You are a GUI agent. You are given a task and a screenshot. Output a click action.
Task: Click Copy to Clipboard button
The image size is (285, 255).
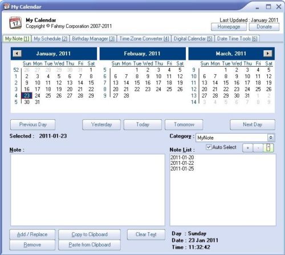point(89,234)
